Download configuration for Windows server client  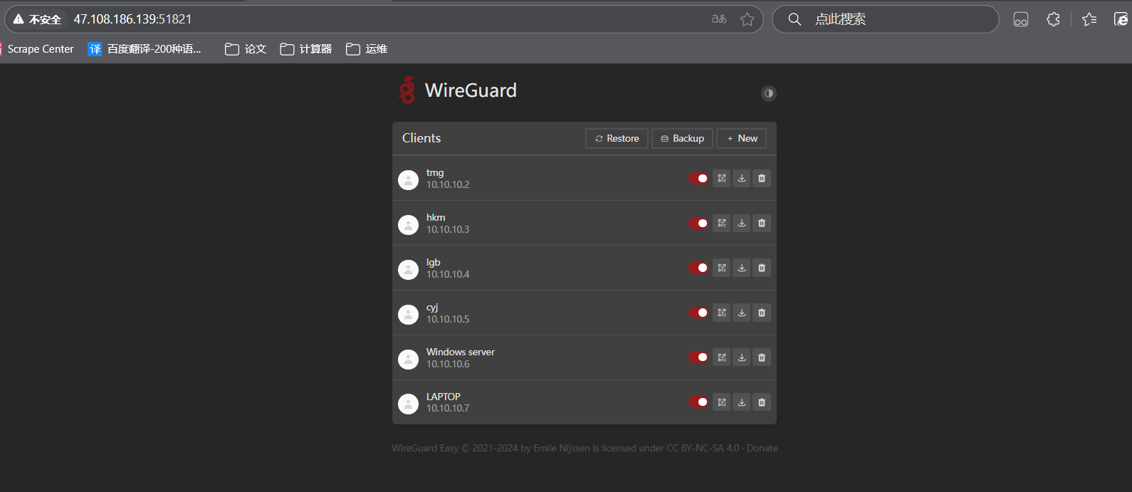coord(742,357)
